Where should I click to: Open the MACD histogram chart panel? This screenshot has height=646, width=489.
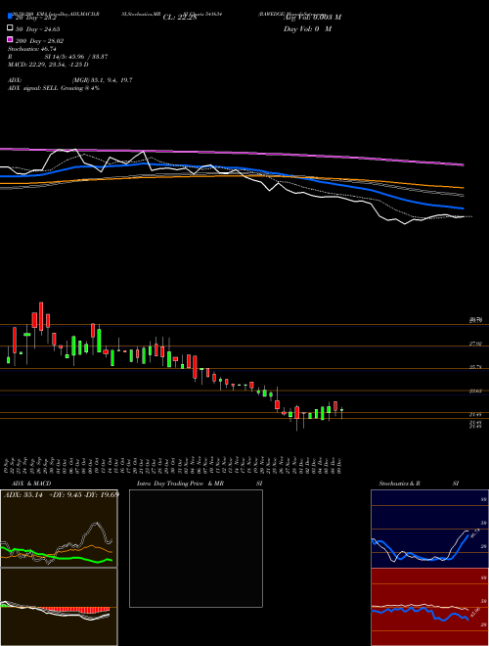point(59,607)
